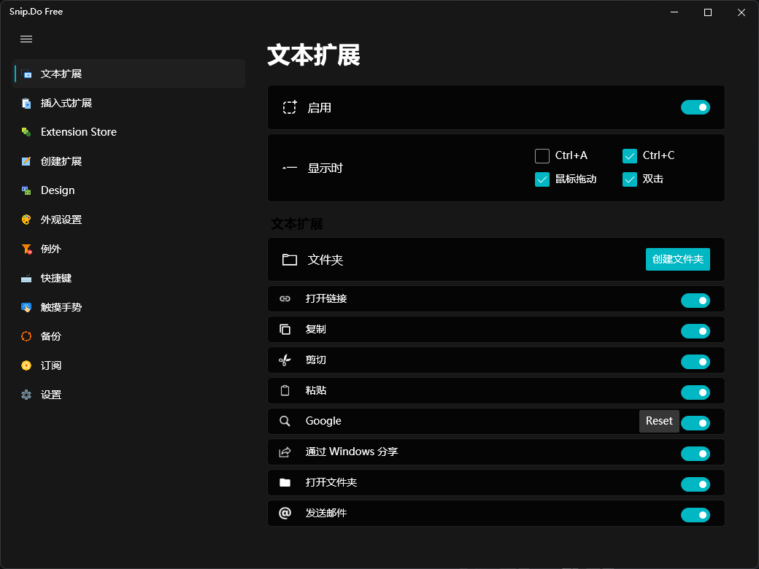
Task: Check the Ctrl+A checkbox
Action: 542,155
